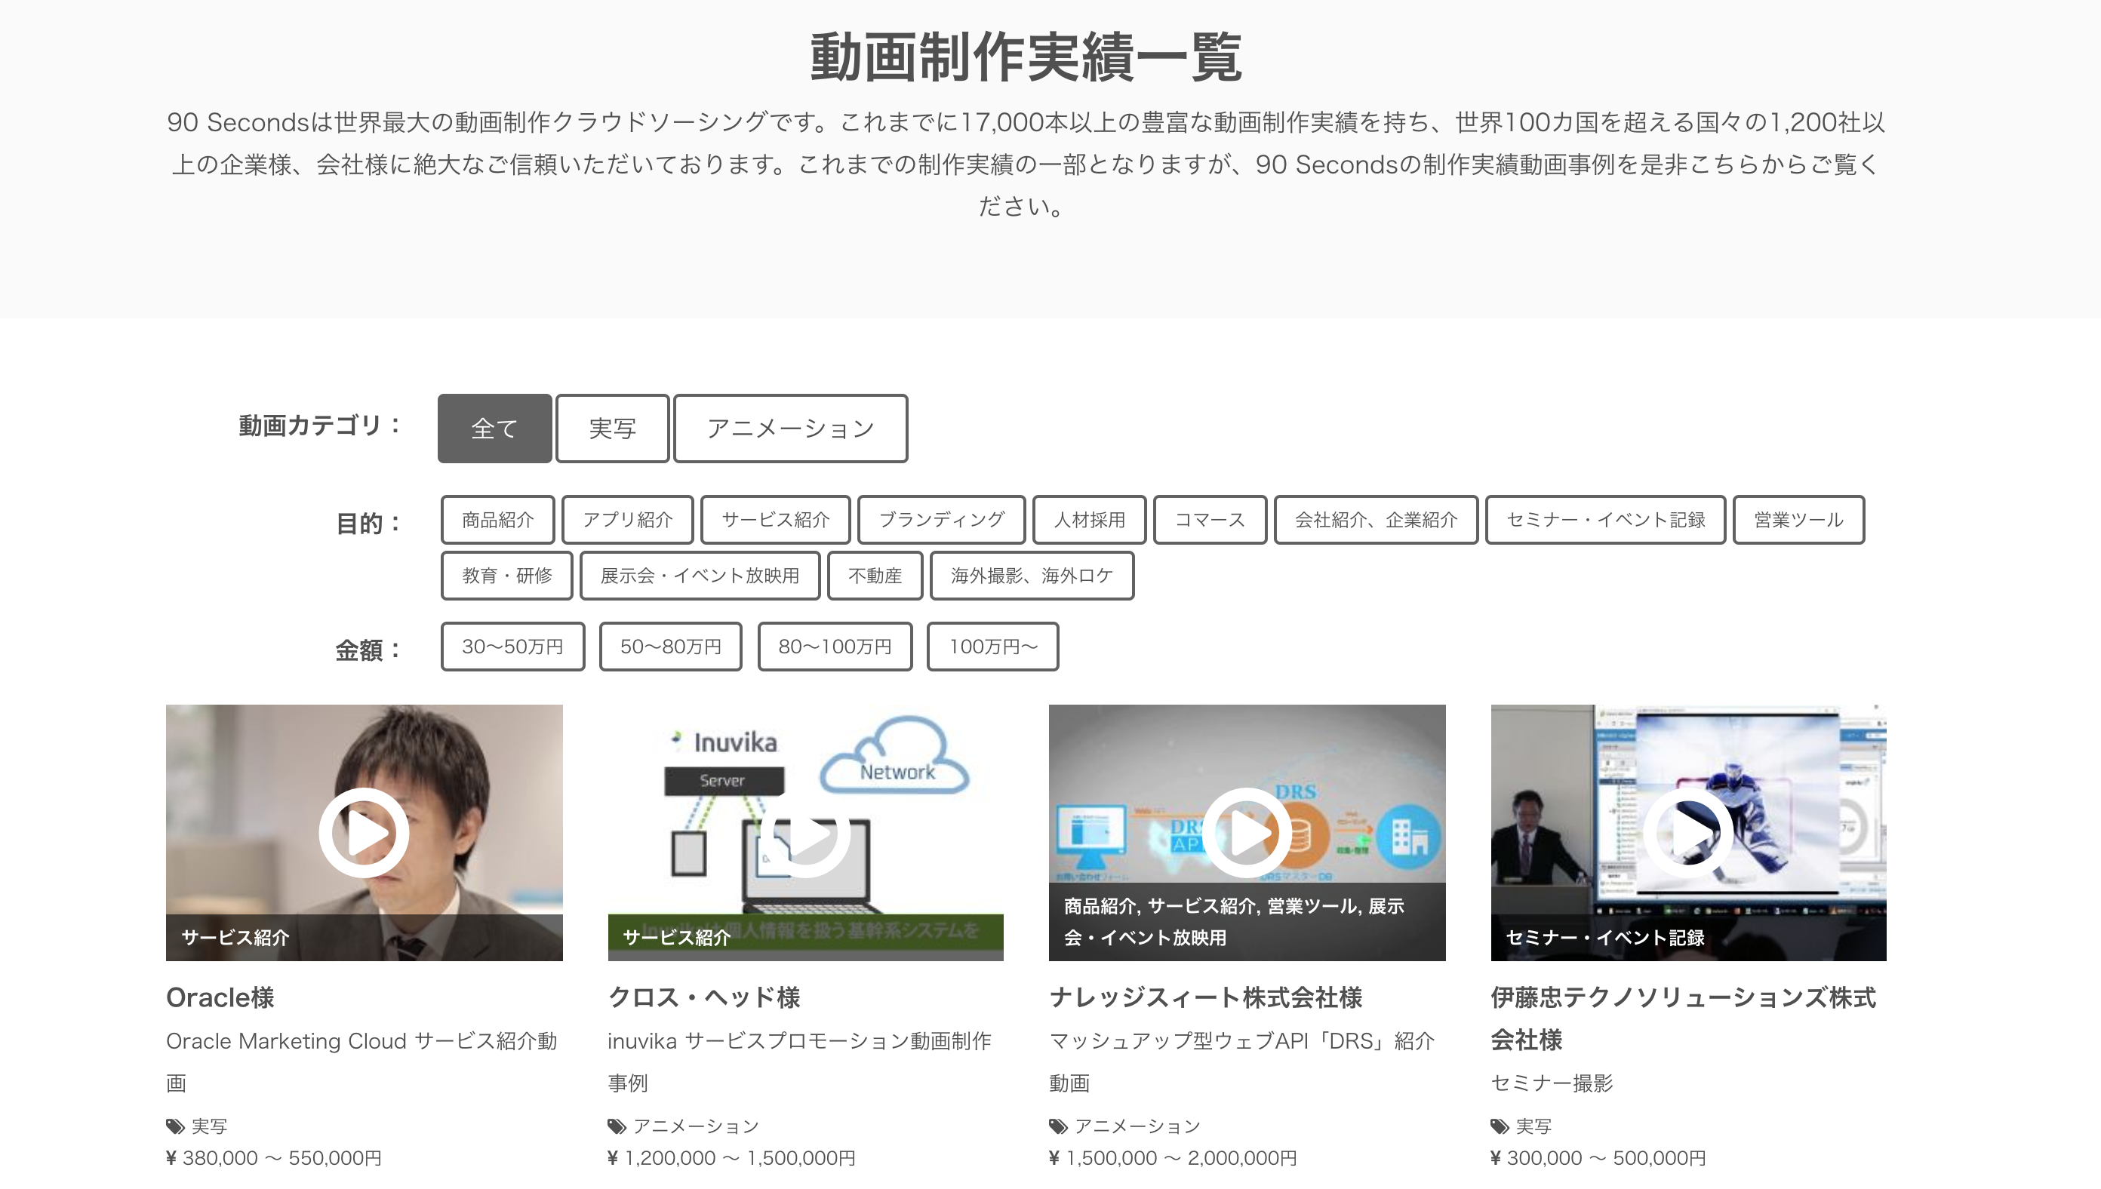Click tag icon beside 実写 under Oracle
Viewport: 2101px width, 1189px height.
(x=175, y=1126)
